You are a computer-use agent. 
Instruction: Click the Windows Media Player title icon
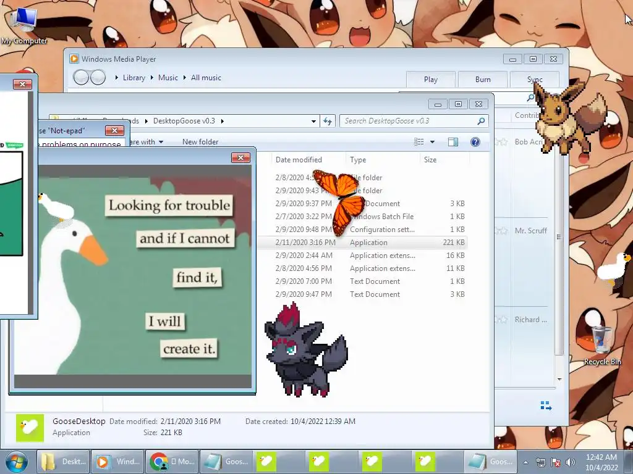point(74,59)
